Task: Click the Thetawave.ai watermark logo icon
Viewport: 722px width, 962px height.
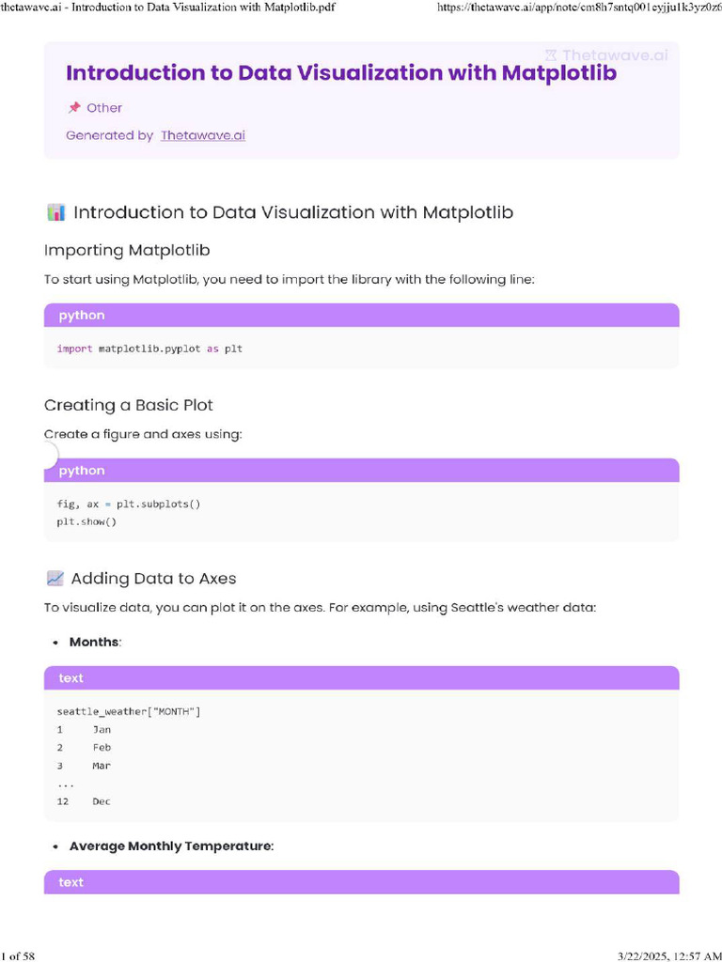Action: pos(552,55)
